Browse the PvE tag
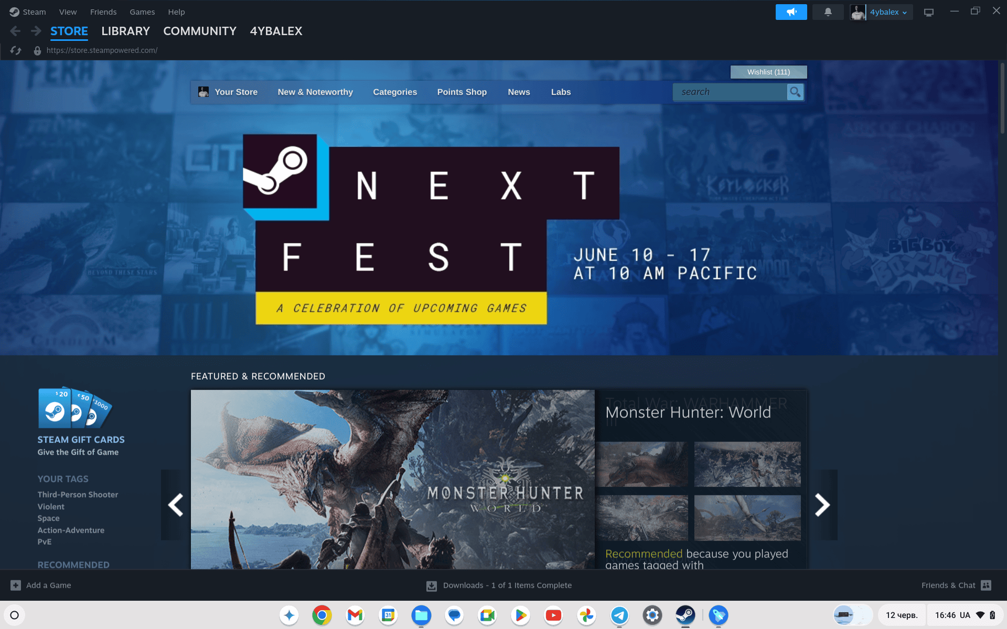1007x629 pixels. [45, 542]
